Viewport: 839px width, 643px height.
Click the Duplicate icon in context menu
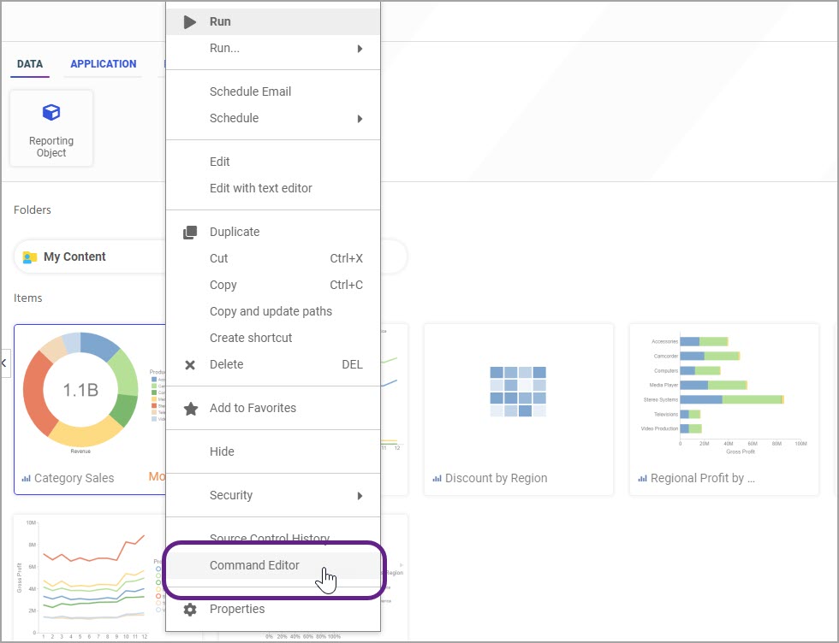click(x=190, y=232)
